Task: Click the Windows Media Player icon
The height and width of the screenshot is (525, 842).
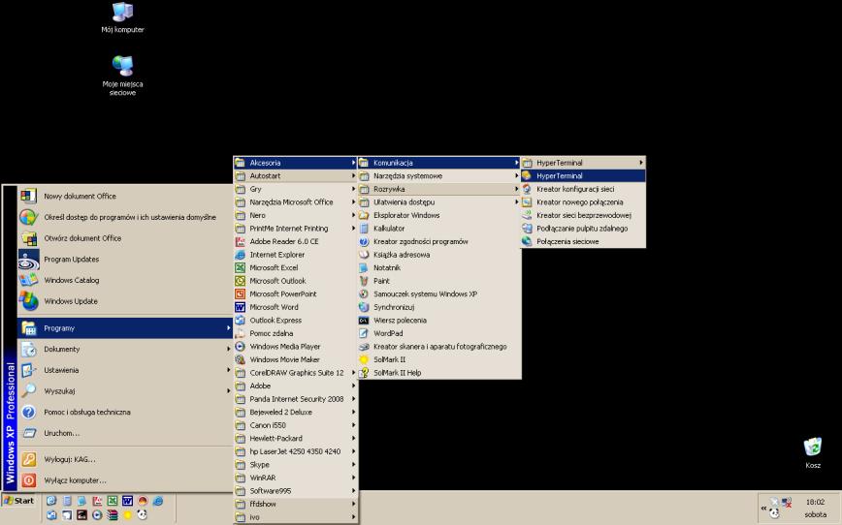Action: [240, 347]
